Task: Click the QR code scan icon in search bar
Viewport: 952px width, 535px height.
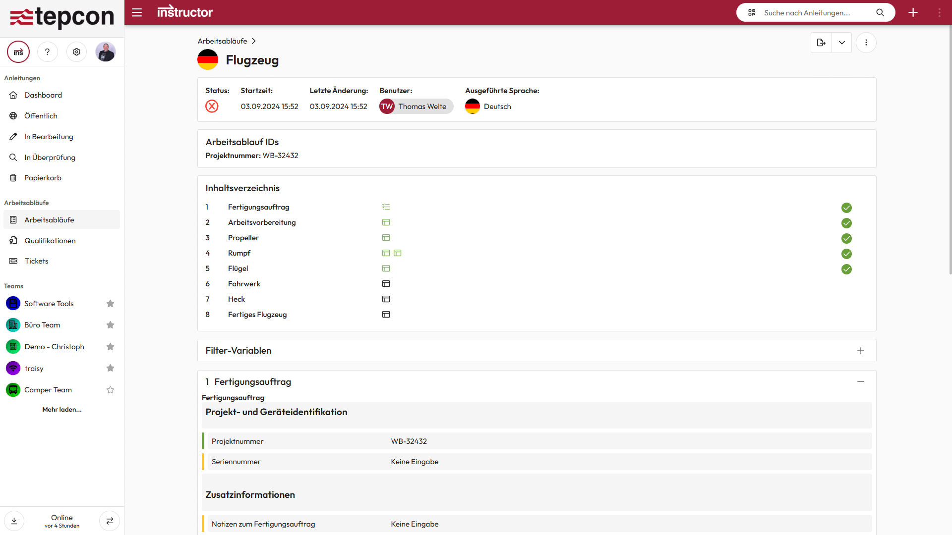Action: click(752, 12)
